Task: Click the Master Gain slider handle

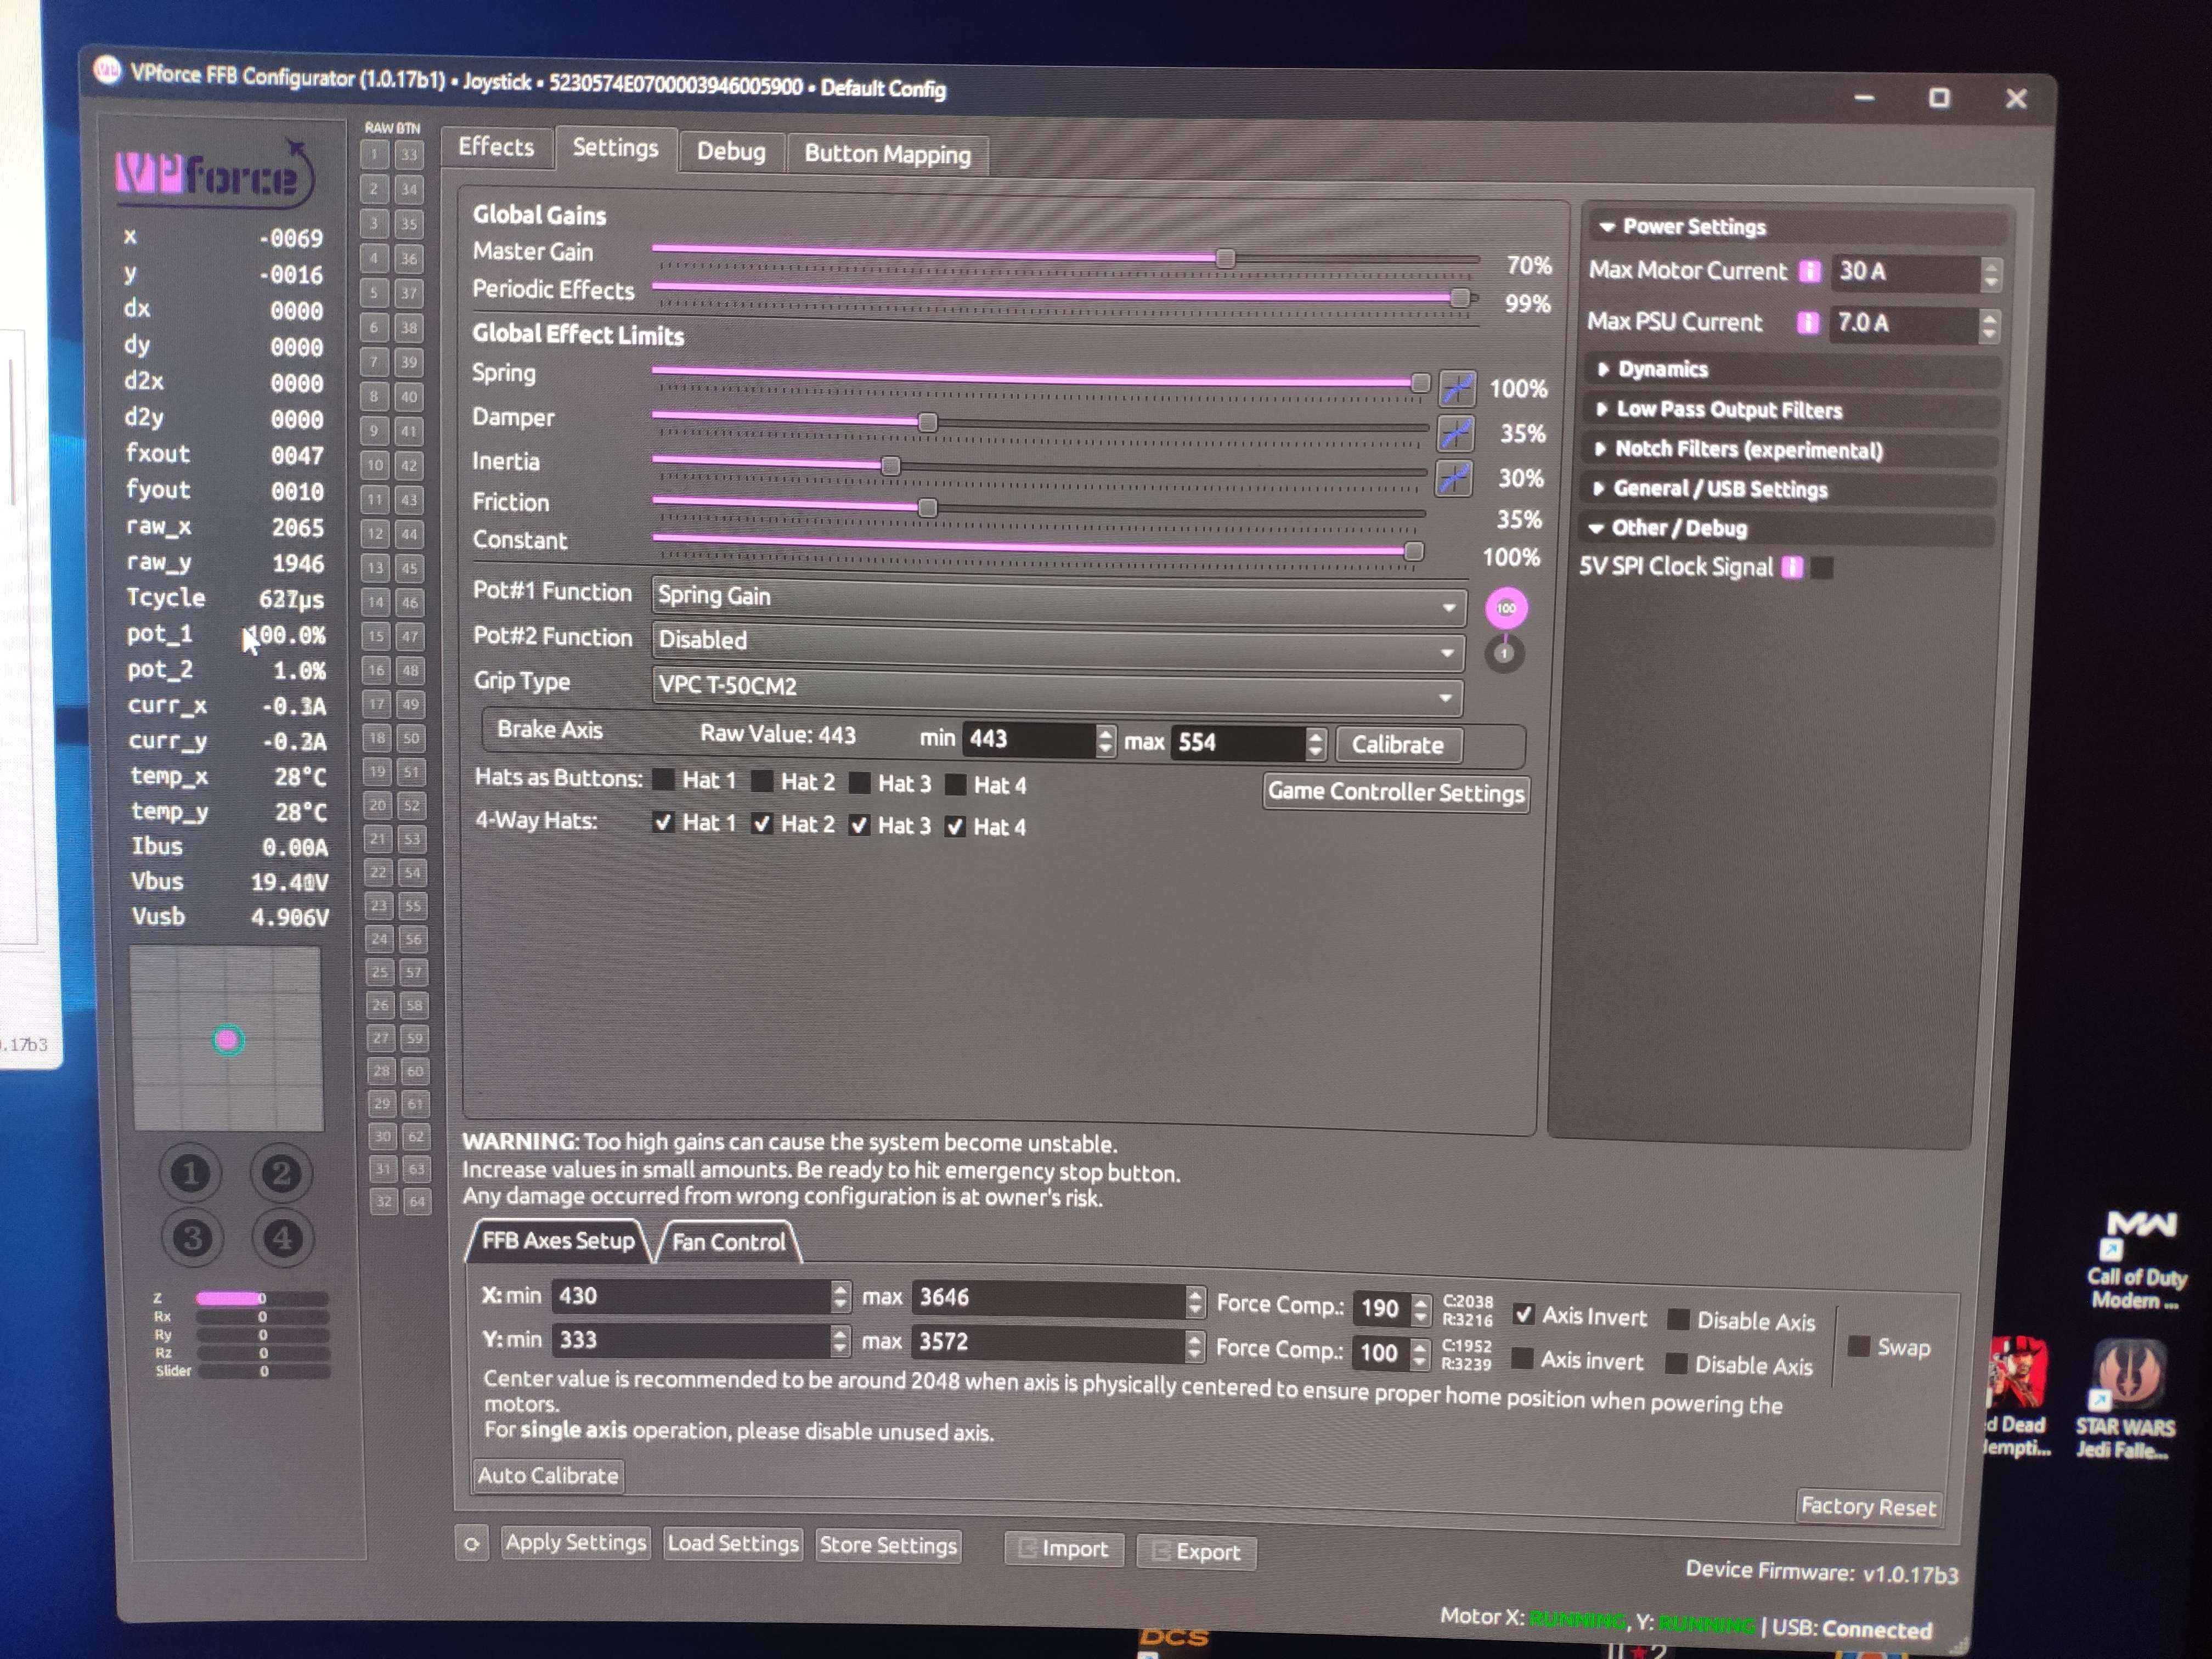Action: (x=1225, y=259)
